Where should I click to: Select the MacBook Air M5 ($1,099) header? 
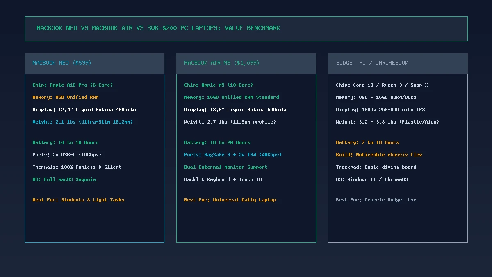(x=246, y=64)
